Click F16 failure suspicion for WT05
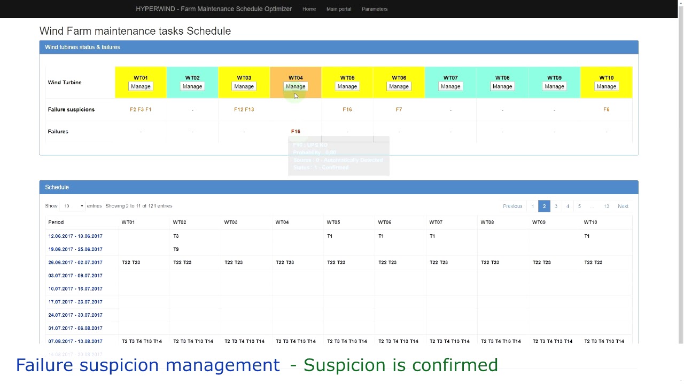 click(347, 109)
